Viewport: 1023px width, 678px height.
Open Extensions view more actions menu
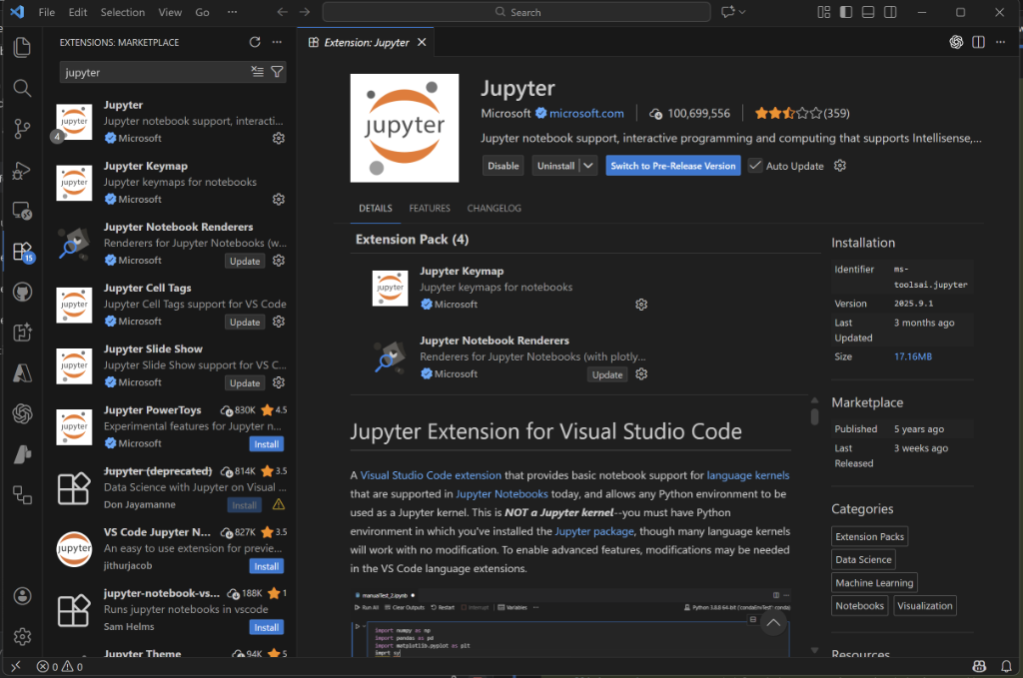(x=278, y=42)
